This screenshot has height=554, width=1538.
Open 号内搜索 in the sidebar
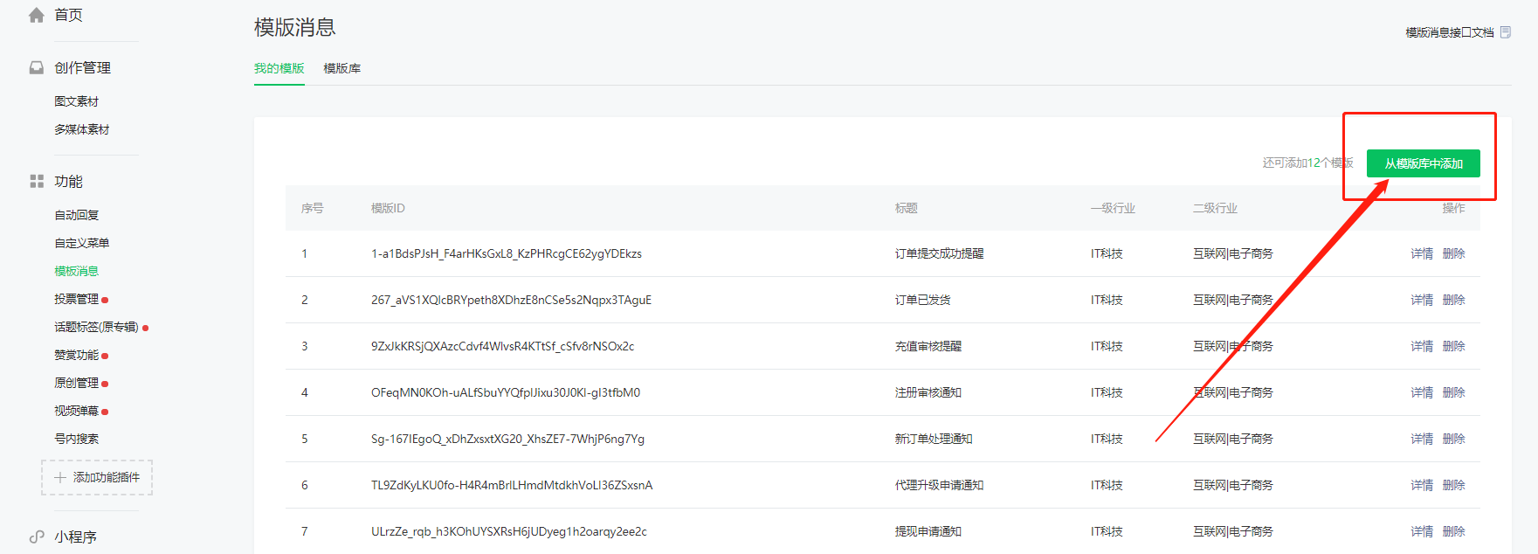[x=76, y=439]
